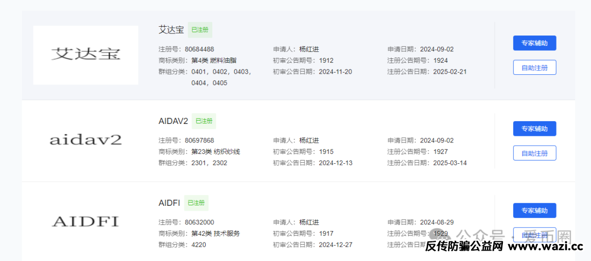Click application date 2024-09-02 in AIDAV2 row
Screen dimensions: 591x261
coord(437,141)
